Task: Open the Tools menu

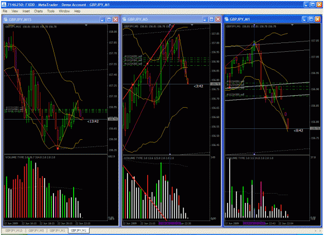Action: click(51, 11)
